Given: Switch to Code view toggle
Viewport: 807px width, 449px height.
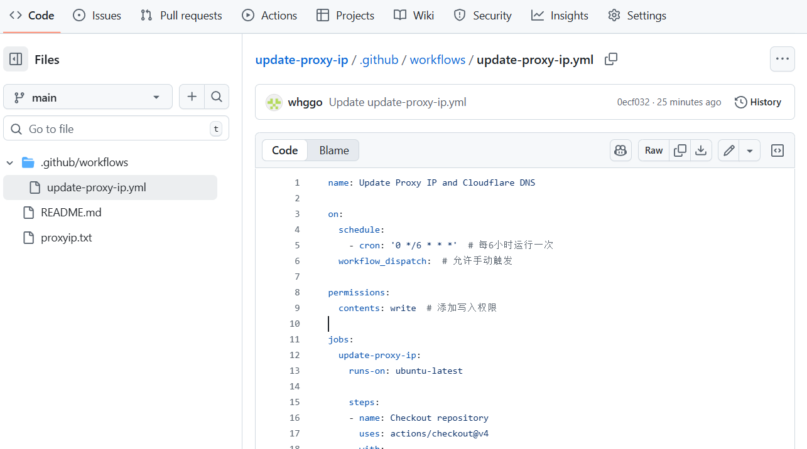Looking at the screenshot, I should tap(284, 151).
